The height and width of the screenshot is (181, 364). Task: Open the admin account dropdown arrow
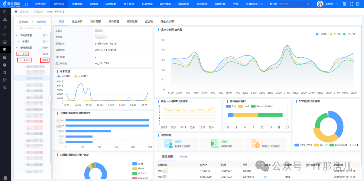click(336, 4)
